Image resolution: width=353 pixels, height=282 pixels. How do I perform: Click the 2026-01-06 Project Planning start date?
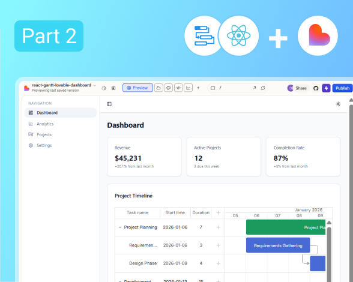click(x=175, y=227)
